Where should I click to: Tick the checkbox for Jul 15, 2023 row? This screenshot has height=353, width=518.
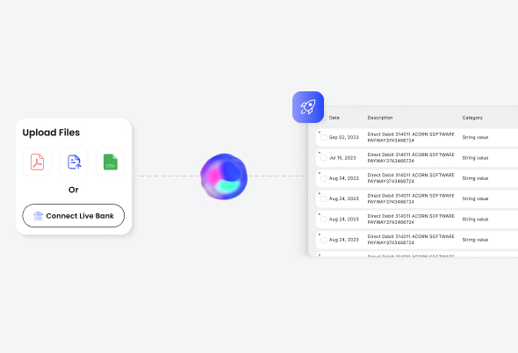[x=324, y=158]
